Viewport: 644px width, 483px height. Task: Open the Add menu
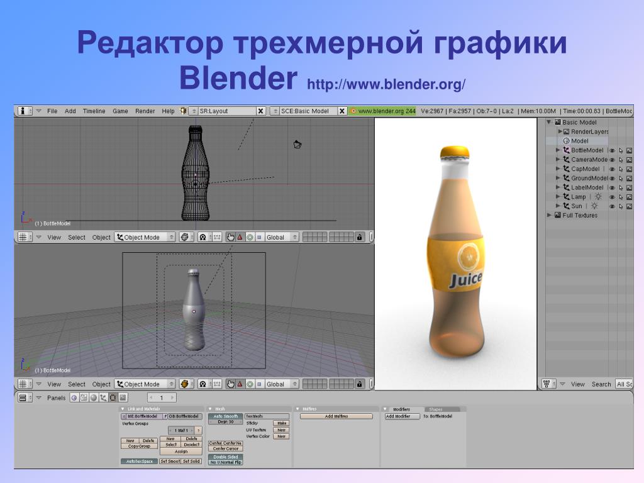point(70,111)
